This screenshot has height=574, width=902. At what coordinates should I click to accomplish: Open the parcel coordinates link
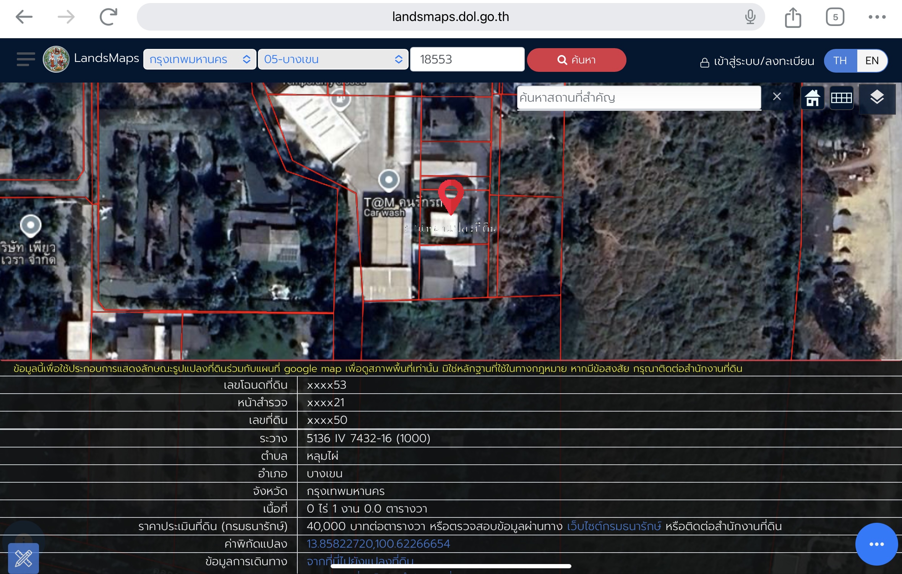point(378,544)
